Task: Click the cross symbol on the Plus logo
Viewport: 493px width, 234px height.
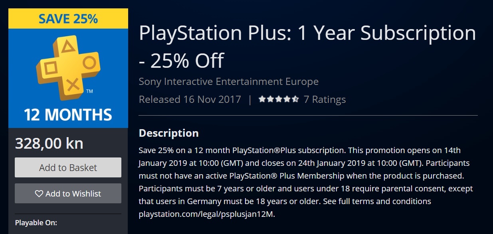Action: [72, 84]
